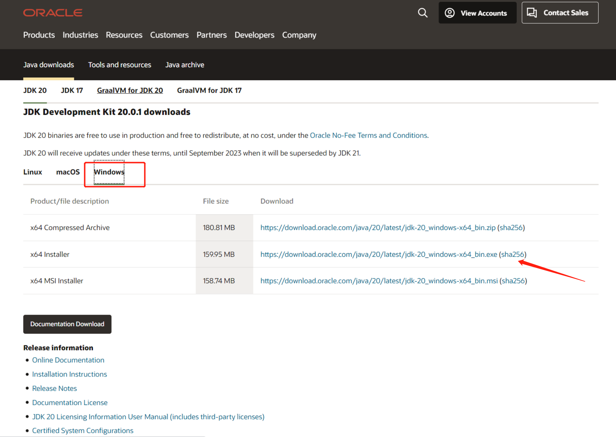Open GraalVM for JDK 17 tab
Image resolution: width=616 pixels, height=437 pixels.
pyautogui.click(x=209, y=91)
